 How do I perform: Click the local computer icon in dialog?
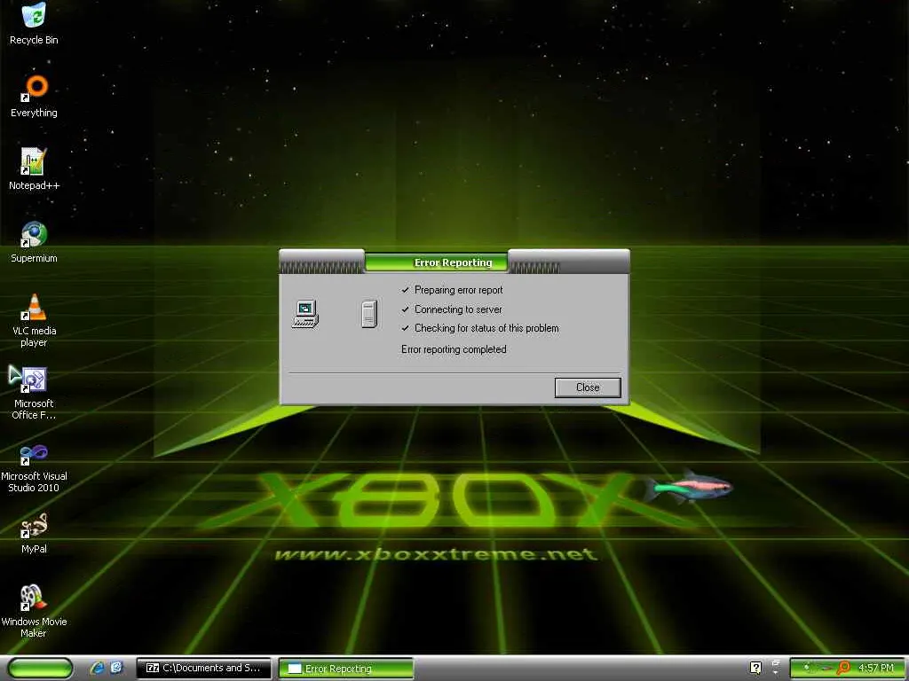coord(305,315)
